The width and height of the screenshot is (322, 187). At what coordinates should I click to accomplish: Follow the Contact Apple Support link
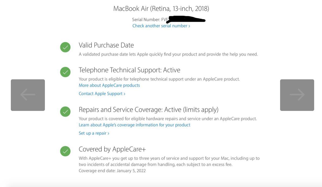tap(102, 94)
